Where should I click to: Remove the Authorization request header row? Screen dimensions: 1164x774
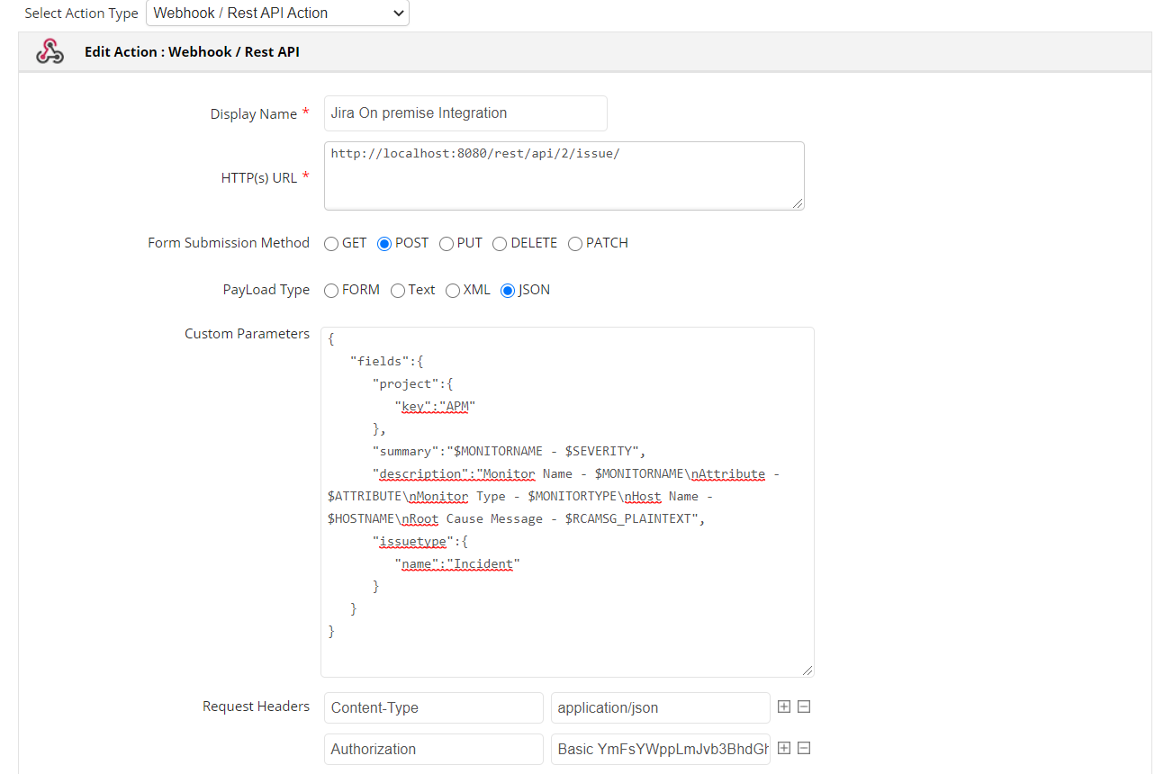(804, 748)
